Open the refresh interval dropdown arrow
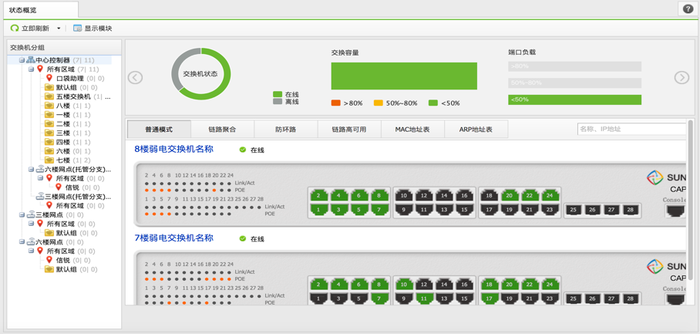This screenshot has height=334, width=700. [x=59, y=29]
